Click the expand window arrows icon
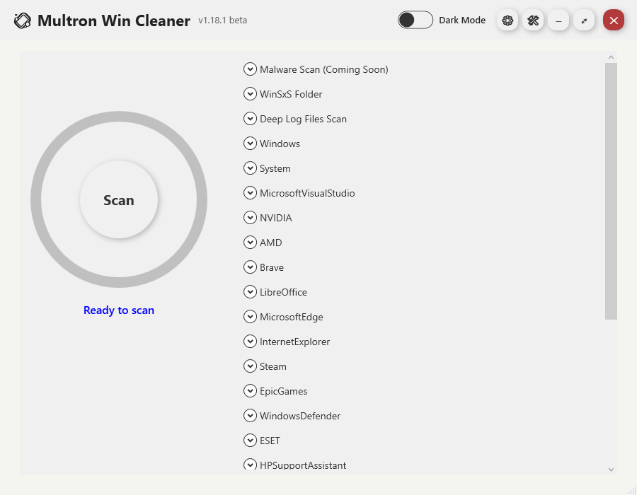Viewport: 637px width, 495px height. tap(584, 21)
